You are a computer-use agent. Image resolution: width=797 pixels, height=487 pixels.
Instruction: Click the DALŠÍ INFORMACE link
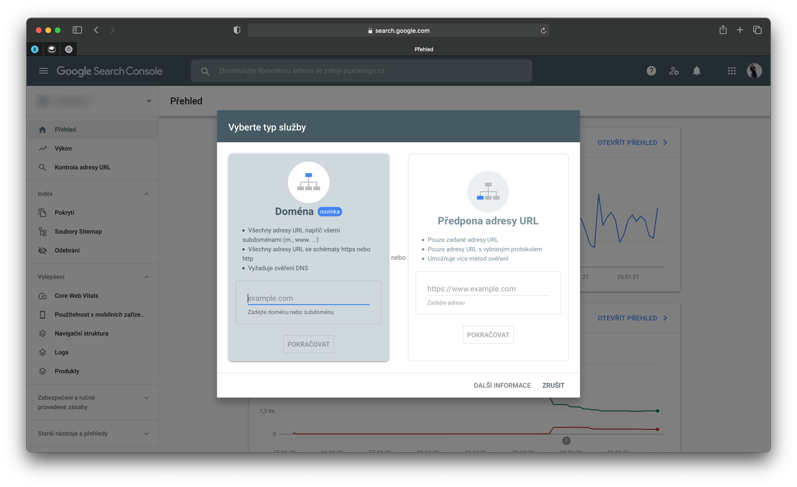502,385
